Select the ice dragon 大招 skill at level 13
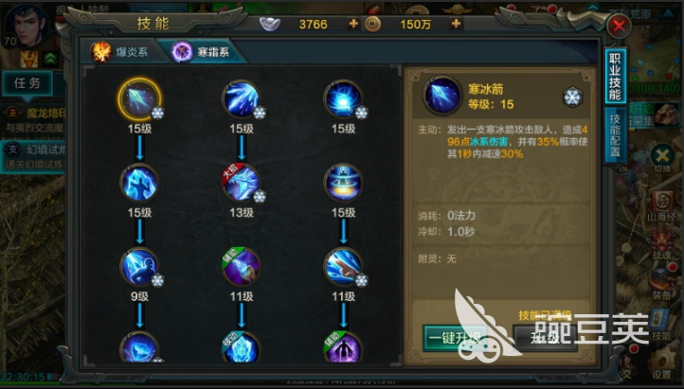Viewport: 684px width, 389px height. coord(242,184)
